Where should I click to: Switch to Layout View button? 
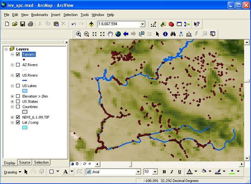point(77,164)
